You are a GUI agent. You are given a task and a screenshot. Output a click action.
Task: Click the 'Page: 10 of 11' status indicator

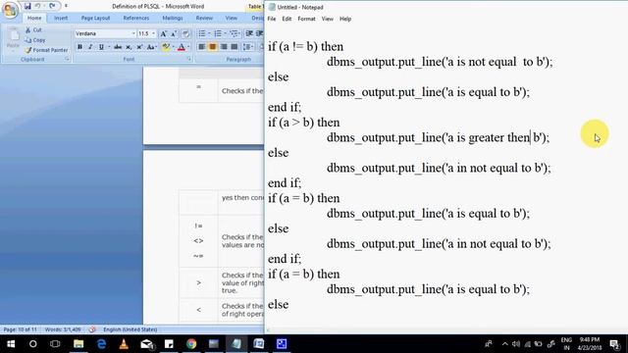coord(20,329)
